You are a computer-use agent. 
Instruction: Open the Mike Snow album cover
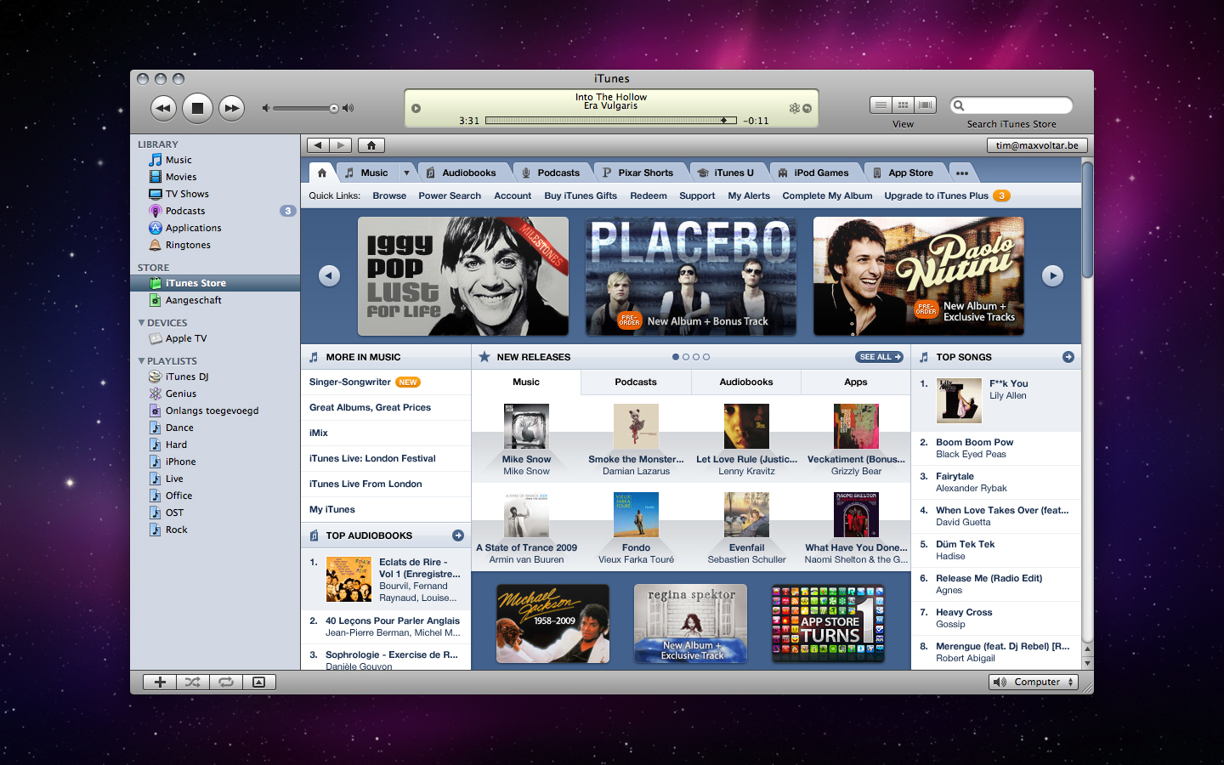click(x=526, y=426)
